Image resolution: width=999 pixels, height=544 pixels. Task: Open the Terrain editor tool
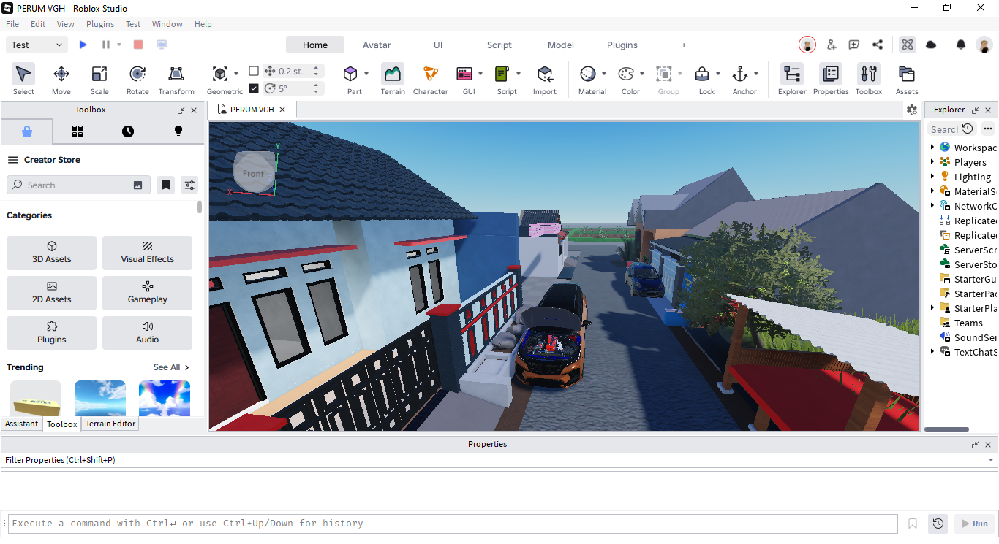pyautogui.click(x=393, y=80)
